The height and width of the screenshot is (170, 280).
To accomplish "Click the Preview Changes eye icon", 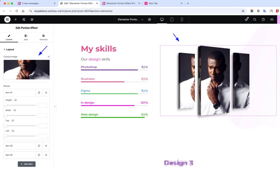I will (272, 19).
